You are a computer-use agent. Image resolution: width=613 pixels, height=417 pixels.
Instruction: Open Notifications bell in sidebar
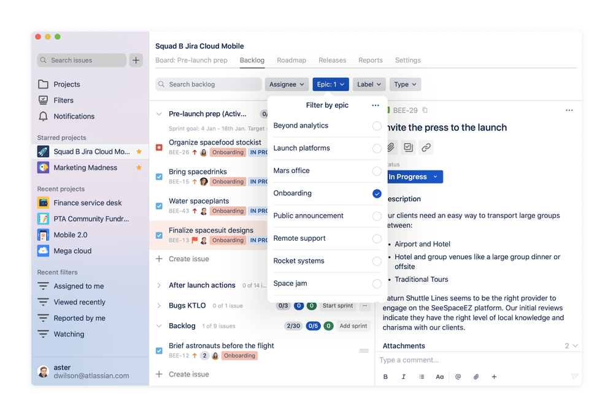coord(43,116)
